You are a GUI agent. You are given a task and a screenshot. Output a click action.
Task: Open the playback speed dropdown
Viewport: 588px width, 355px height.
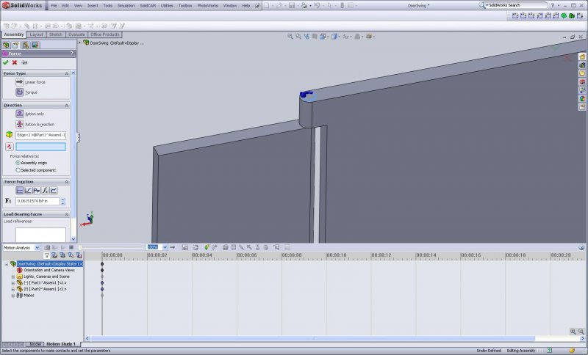(165, 247)
